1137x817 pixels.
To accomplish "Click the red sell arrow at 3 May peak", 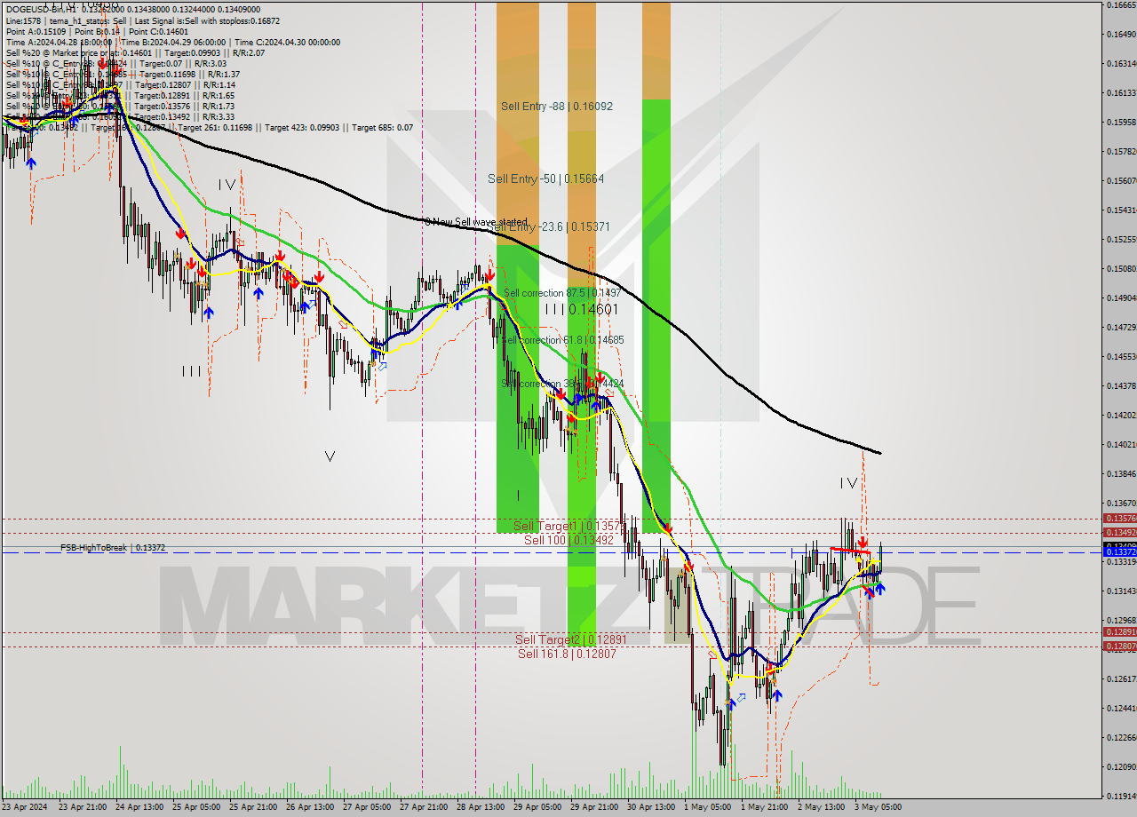I will [x=863, y=542].
